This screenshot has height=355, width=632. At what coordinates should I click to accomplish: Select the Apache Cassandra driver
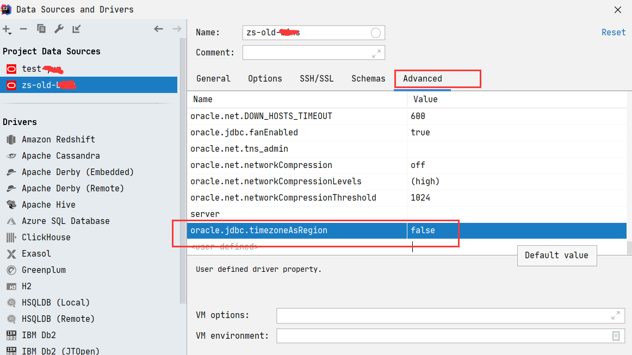pyautogui.click(x=60, y=156)
